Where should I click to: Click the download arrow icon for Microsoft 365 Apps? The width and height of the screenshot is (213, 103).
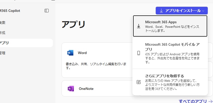139,26
